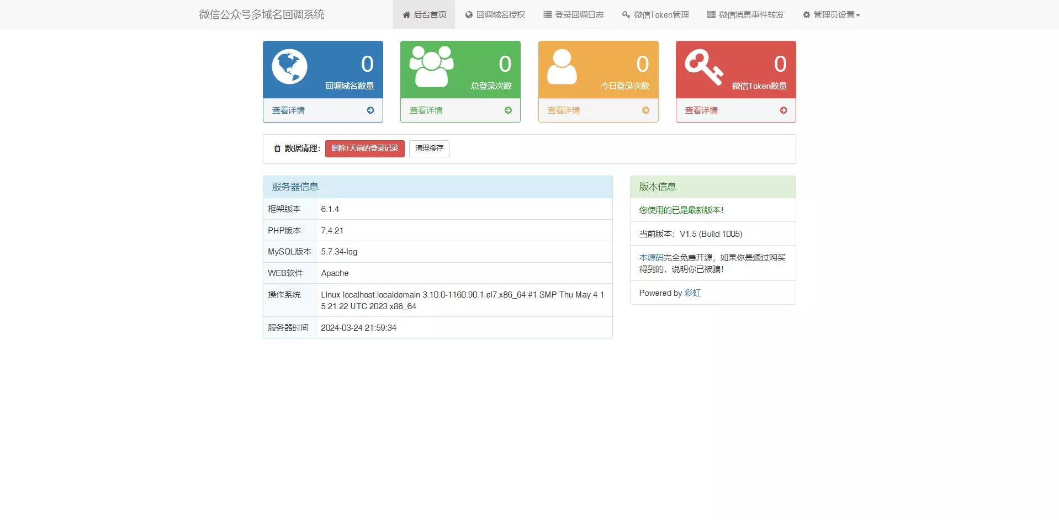Click globe icon beside 回调域名授权
The height and width of the screenshot is (520, 1059).
469,15
